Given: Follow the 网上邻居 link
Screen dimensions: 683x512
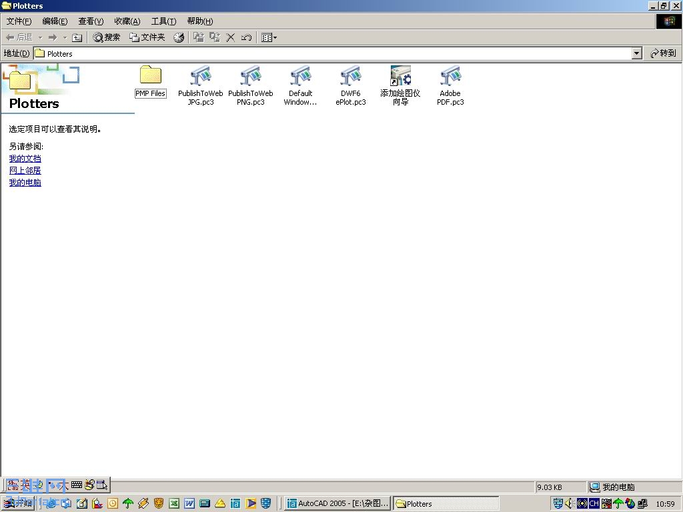Looking at the screenshot, I should click(25, 171).
